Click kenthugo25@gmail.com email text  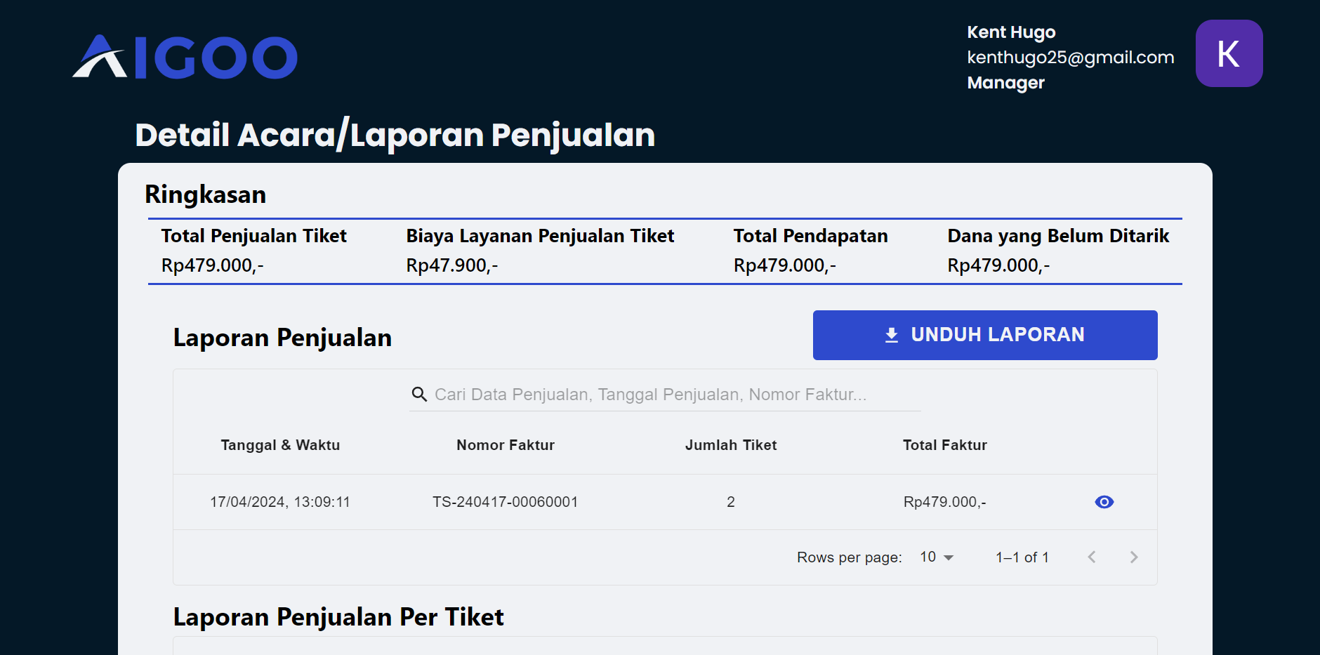click(1071, 58)
